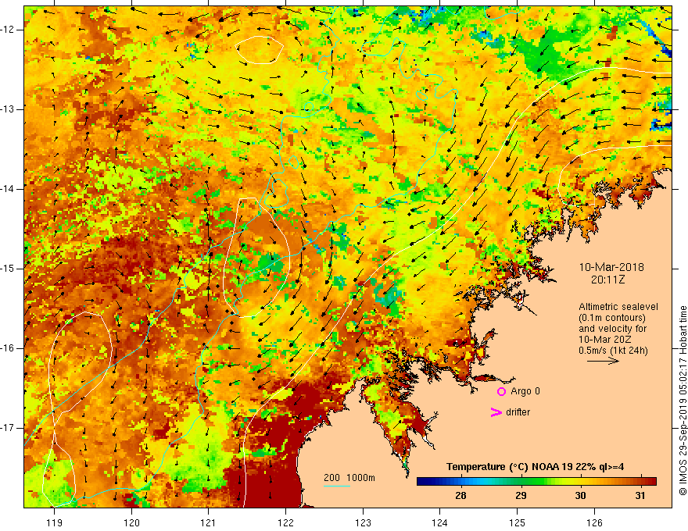Click the colorbar tick label 28
The image size is (688, 531).
pos(460,496)
